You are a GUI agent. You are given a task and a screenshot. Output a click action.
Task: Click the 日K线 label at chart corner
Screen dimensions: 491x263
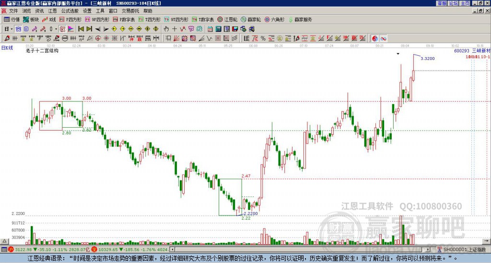(x=7, y=48)
